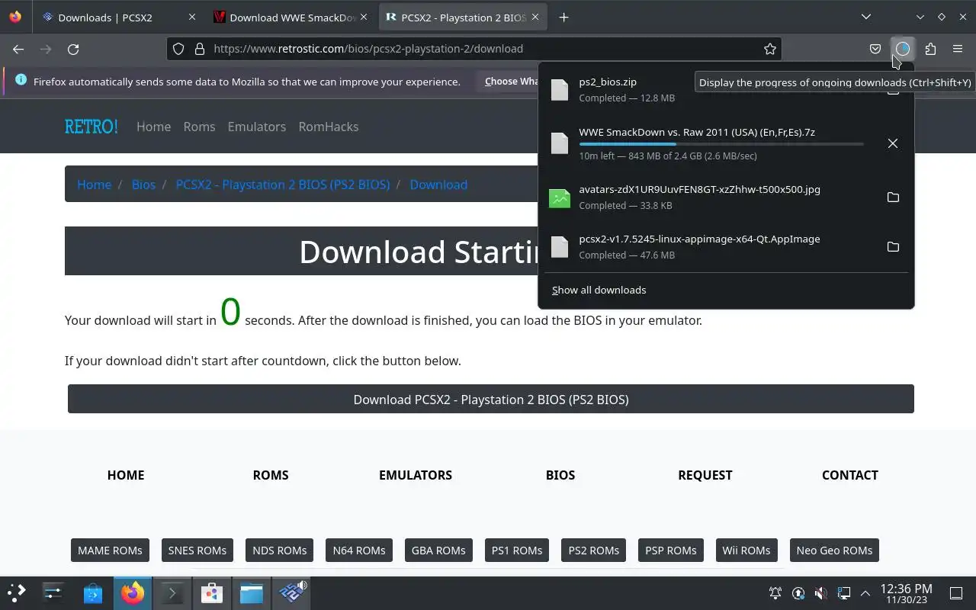Viewport: 976px width, 610px height.
Task: Click the Neo Geo ROMs button
Action: tap(834, 551)
